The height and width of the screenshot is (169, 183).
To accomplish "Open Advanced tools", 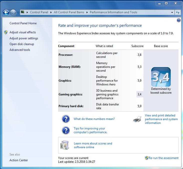I will coord(20,50).
